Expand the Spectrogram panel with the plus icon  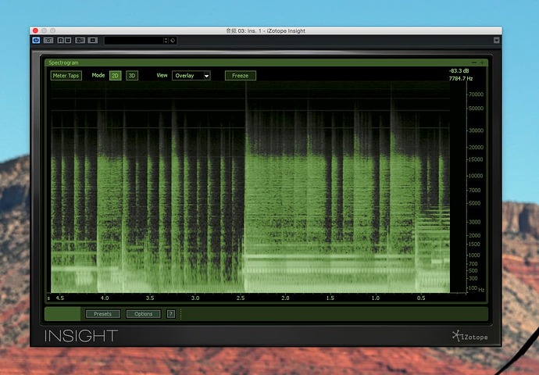click(x=482, y=62)
